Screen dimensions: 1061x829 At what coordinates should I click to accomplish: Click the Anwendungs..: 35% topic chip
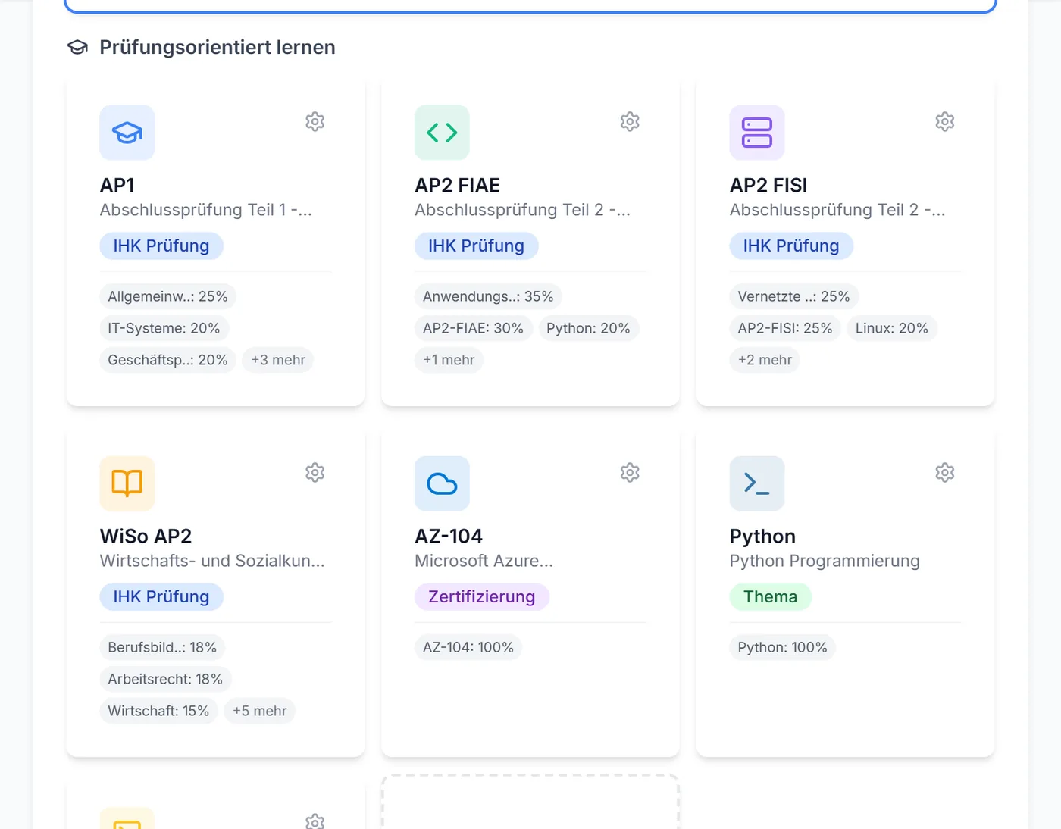pos(488,296)
